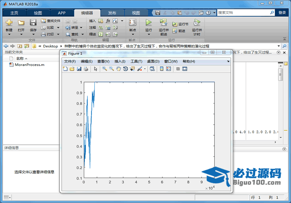The image size is (291, 203).
Task: Toggle the Insert Colorbar button
Action: tap(162, 69)
